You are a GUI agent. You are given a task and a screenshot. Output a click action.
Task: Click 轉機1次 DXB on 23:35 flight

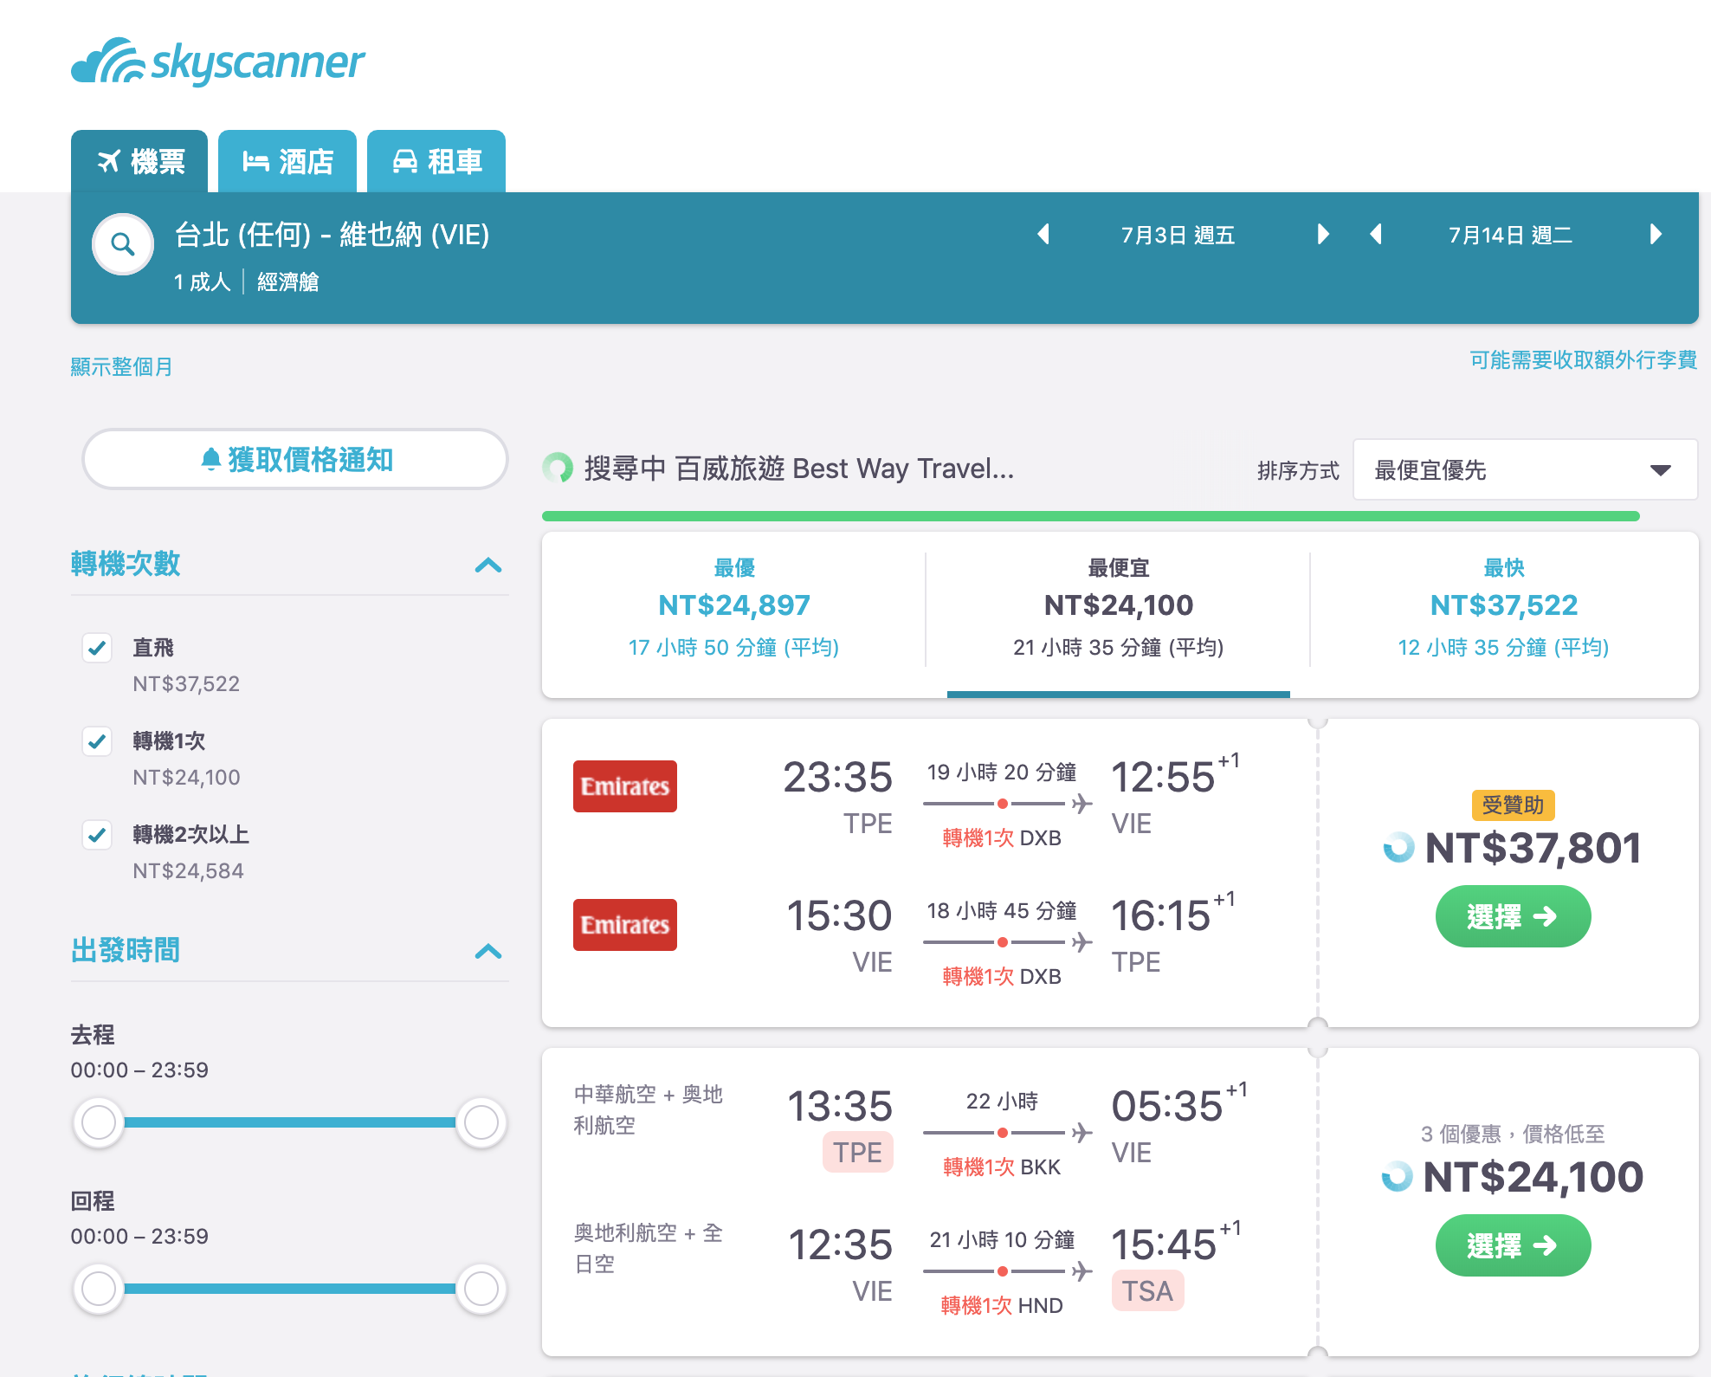pyautogui.click(x=1002, y=837)
